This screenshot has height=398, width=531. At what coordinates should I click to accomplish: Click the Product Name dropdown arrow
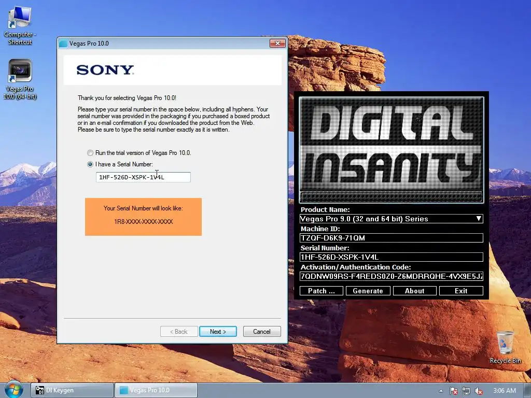point(479,219)
